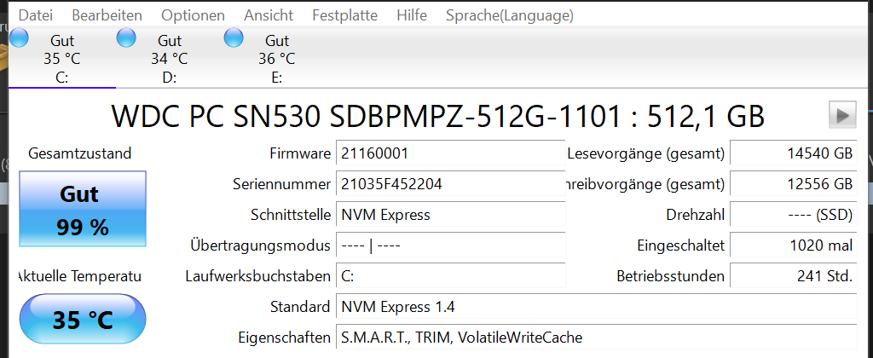Open the Optionen menu
Screen dimensions: 873x358
(x=193, y=15)
